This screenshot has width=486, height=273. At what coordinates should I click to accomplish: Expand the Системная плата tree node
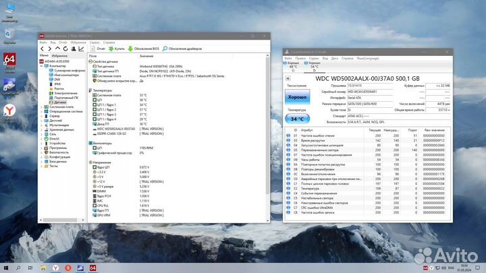(x=42, y=107)
